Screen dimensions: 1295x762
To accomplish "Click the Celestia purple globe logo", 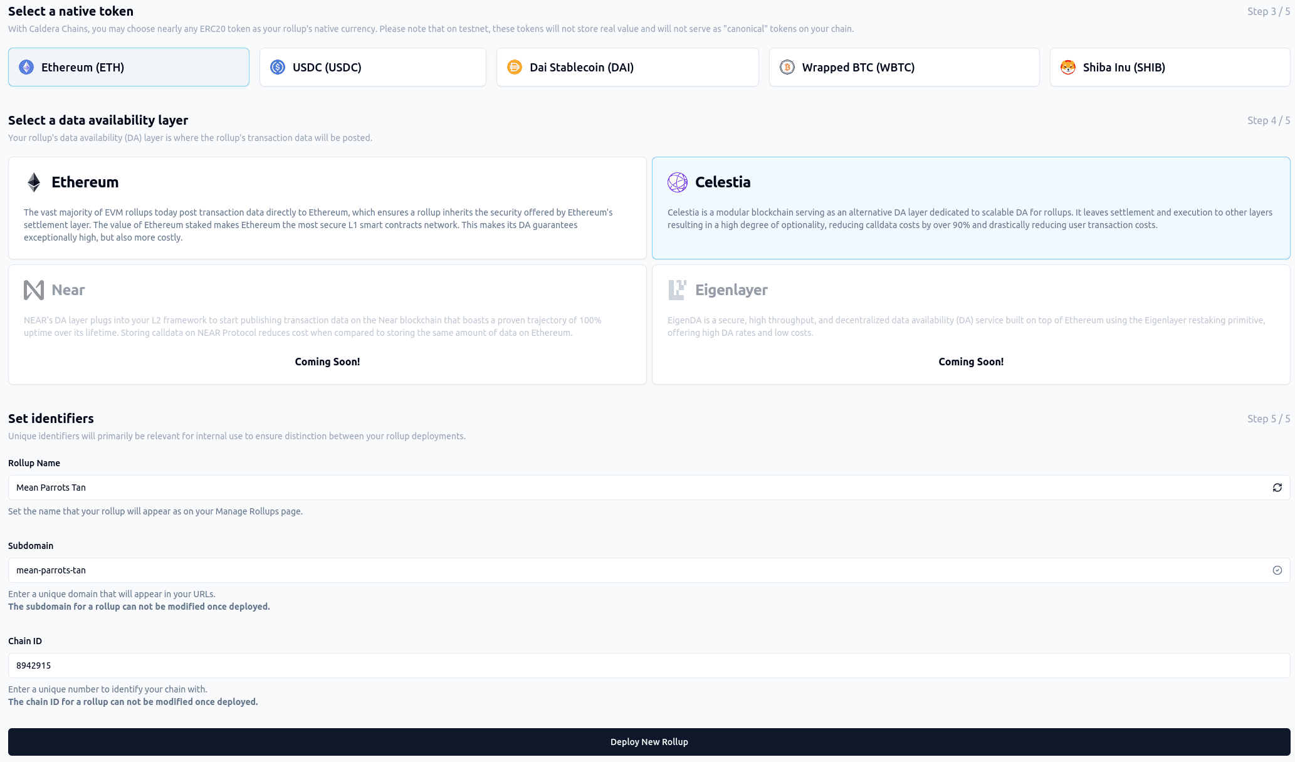I will click(678, 182).
